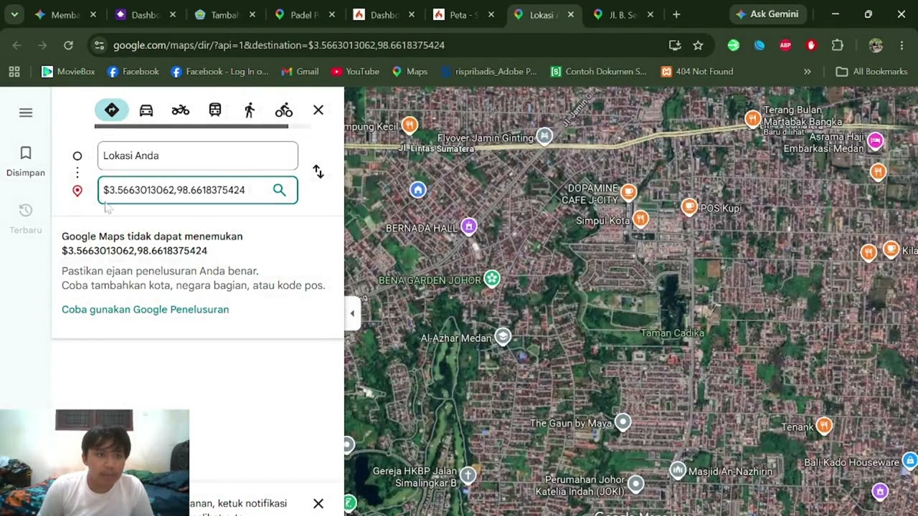
Task: Close the directions panel
Action: click(x=318, y=110)
